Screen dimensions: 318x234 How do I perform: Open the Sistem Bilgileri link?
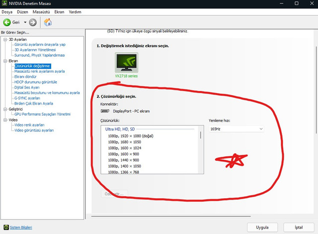pos(21,228)
